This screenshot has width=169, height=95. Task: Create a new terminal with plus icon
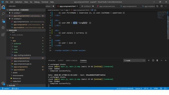(149, 60)
